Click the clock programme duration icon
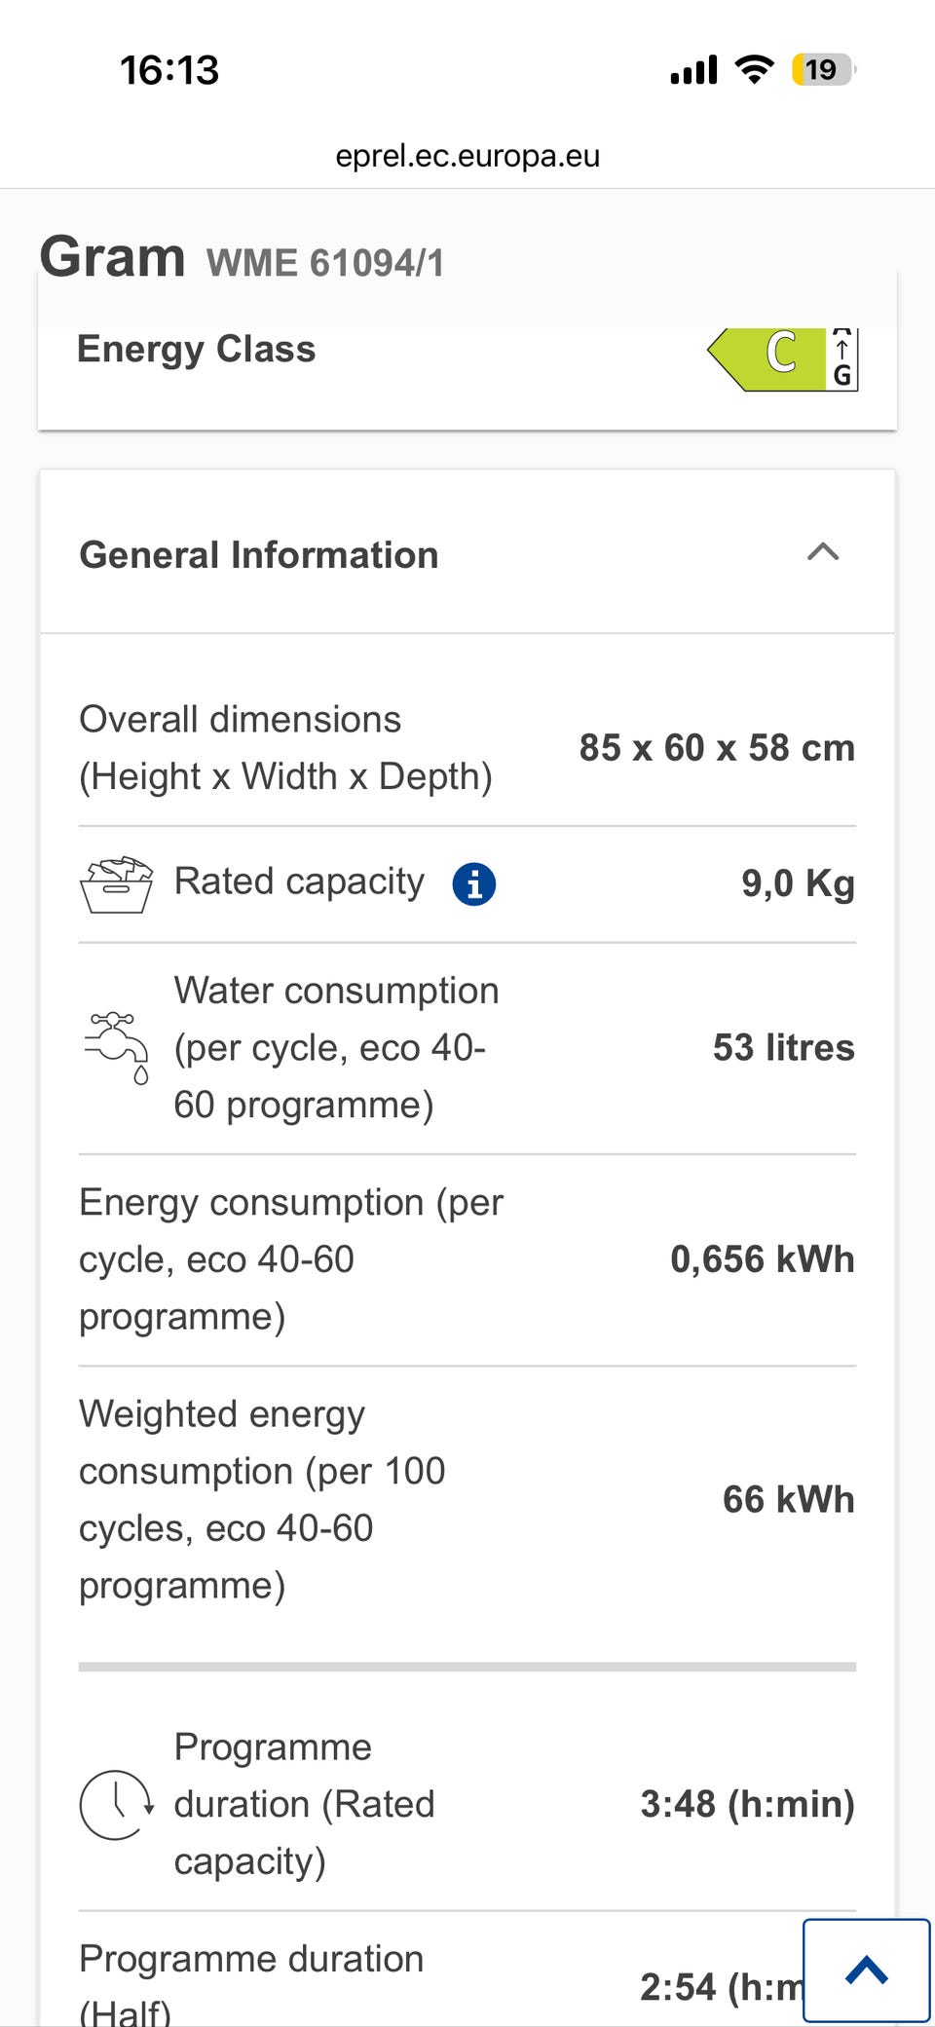The image size is (935, 2027). point(116,1804)
